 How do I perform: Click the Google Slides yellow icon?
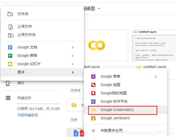click(x=10, y=64)
